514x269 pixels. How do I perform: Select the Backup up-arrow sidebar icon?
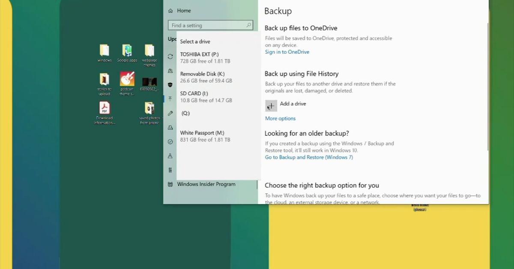click(170, 99)
